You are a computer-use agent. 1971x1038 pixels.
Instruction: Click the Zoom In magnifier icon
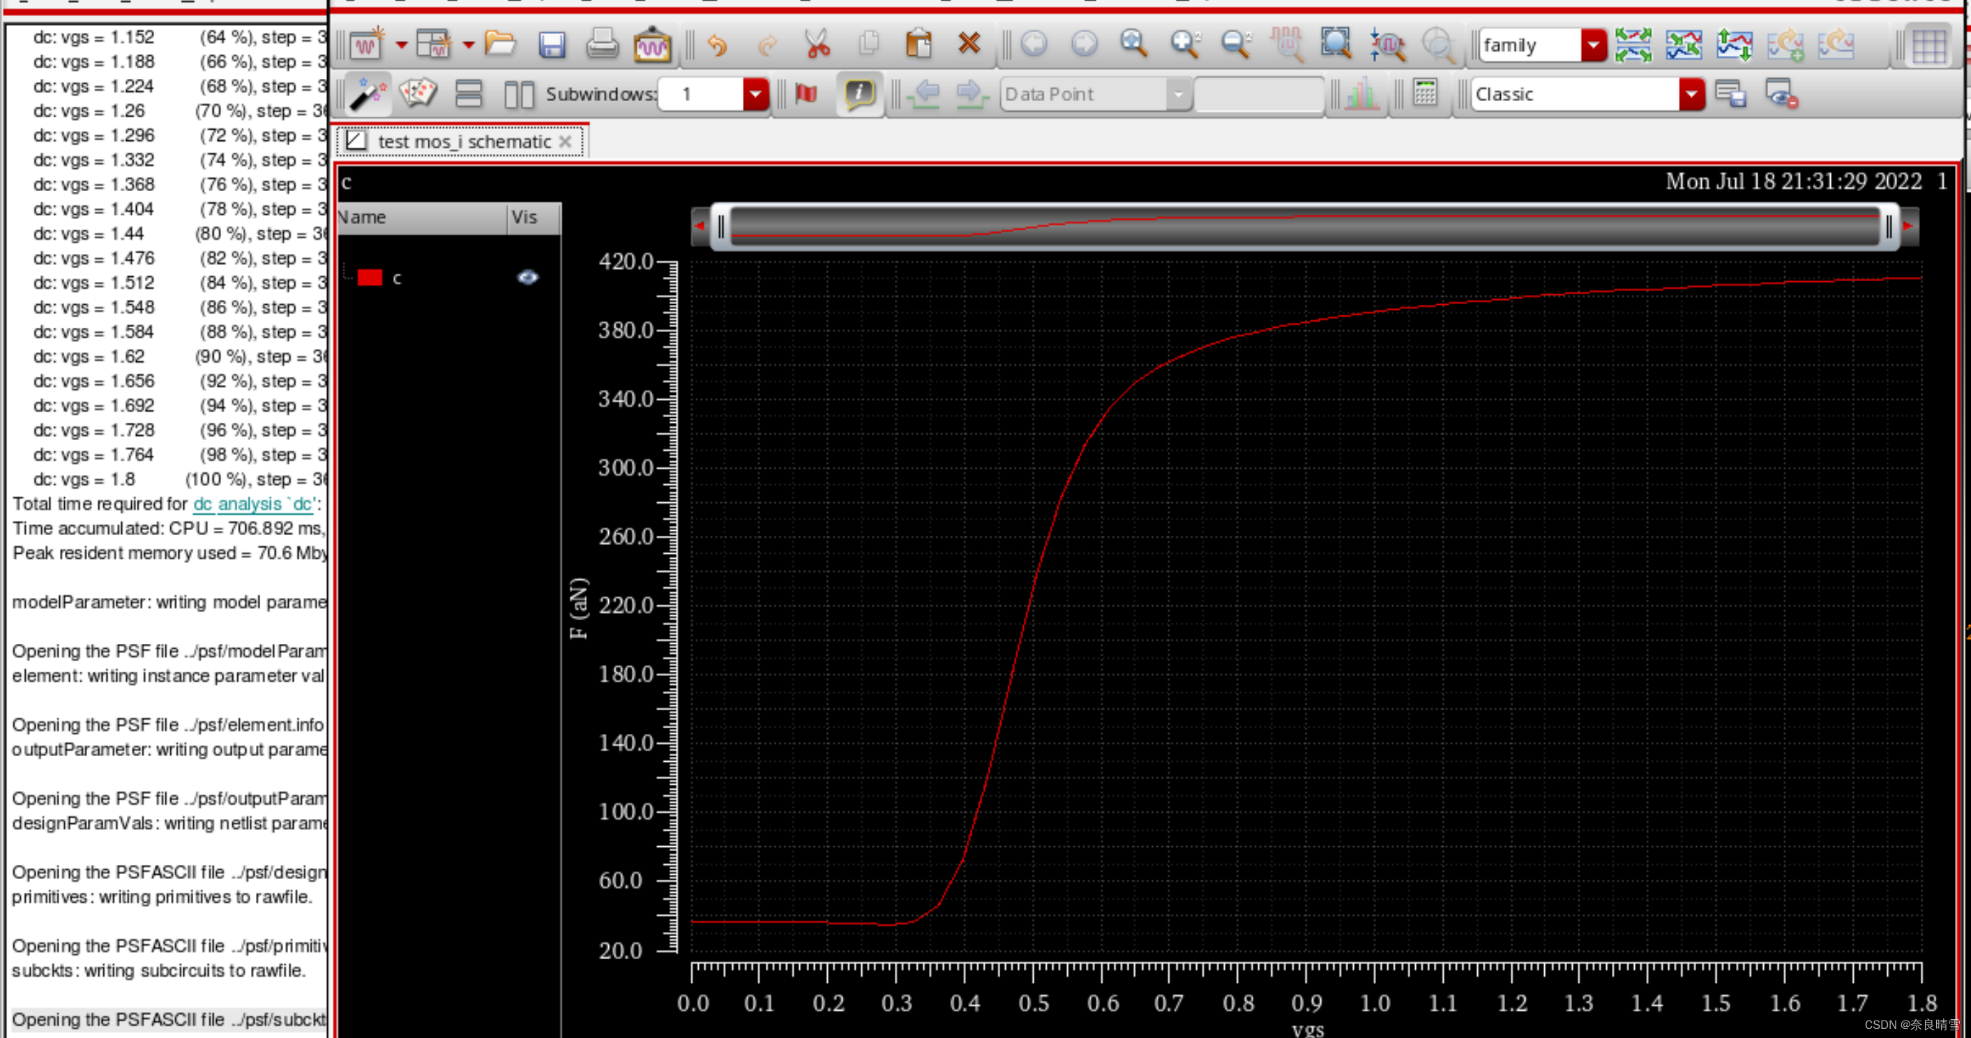coord(1184,45)
